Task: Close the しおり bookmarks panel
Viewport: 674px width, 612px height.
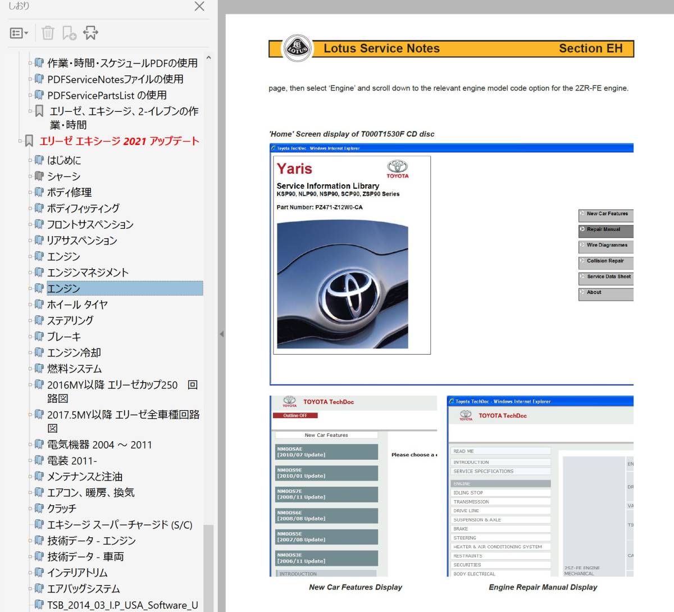Action: [x=199, y=6]
